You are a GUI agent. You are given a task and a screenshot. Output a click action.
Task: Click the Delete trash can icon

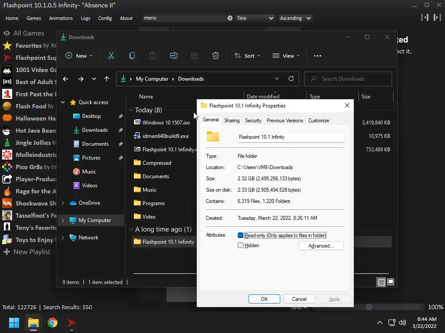point(216,56)
